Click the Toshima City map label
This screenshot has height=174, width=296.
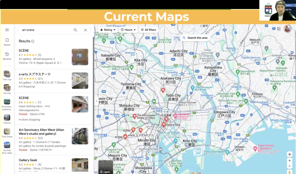[131, 86]
